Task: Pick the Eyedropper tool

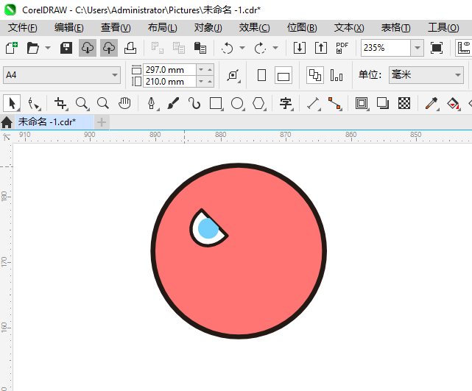Action: point(433,103)
